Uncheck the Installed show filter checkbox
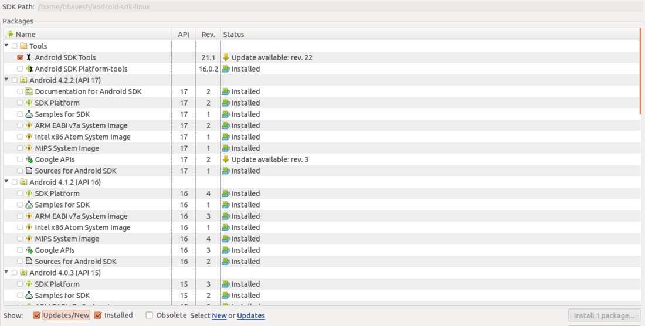The image size is (645, 326). 98,315
